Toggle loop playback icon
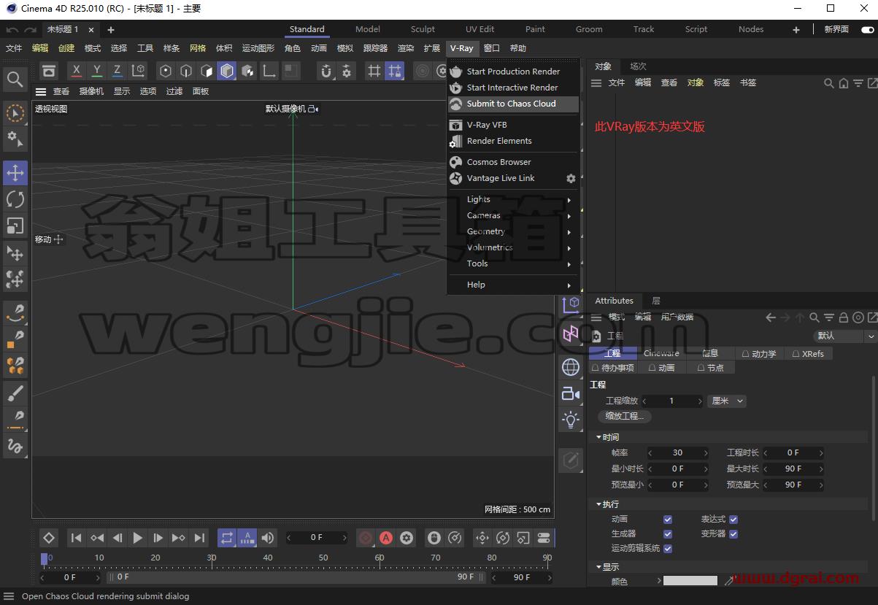 [227, 538]
